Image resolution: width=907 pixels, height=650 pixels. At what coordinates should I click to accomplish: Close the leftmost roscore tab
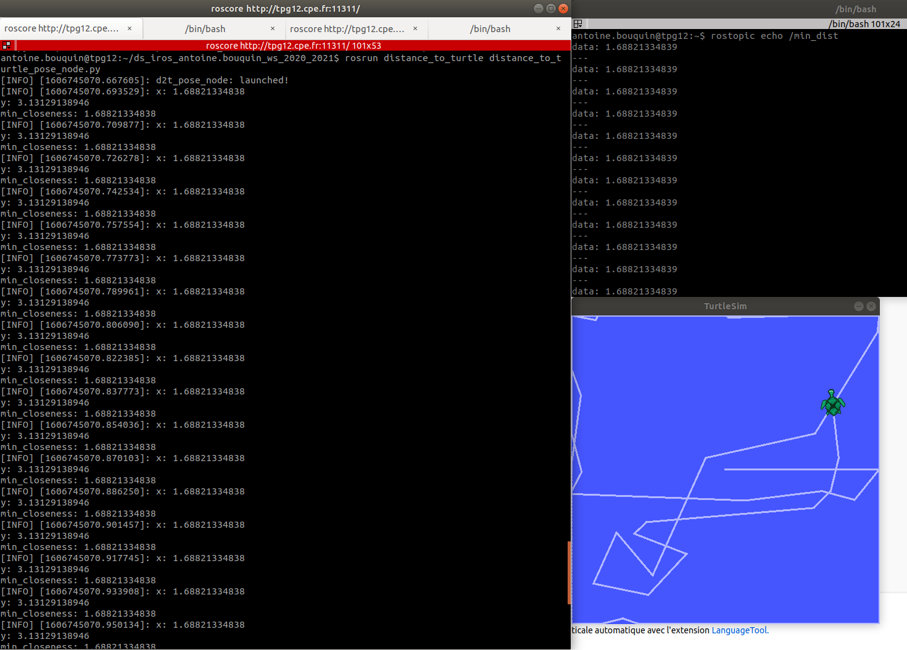[x=130, y=28]
